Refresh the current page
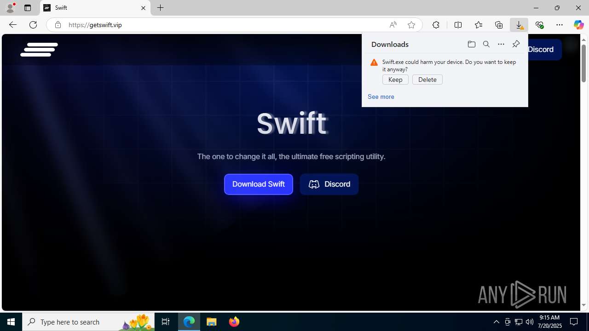Screen dimensions: 589x331 click(33, 25)
